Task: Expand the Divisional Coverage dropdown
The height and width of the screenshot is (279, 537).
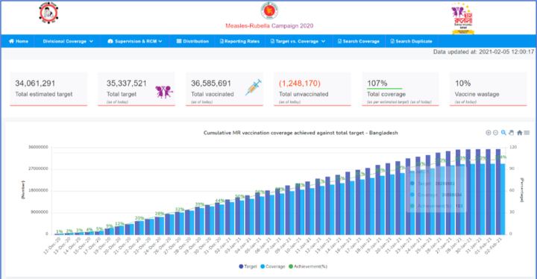Action: 68,41
